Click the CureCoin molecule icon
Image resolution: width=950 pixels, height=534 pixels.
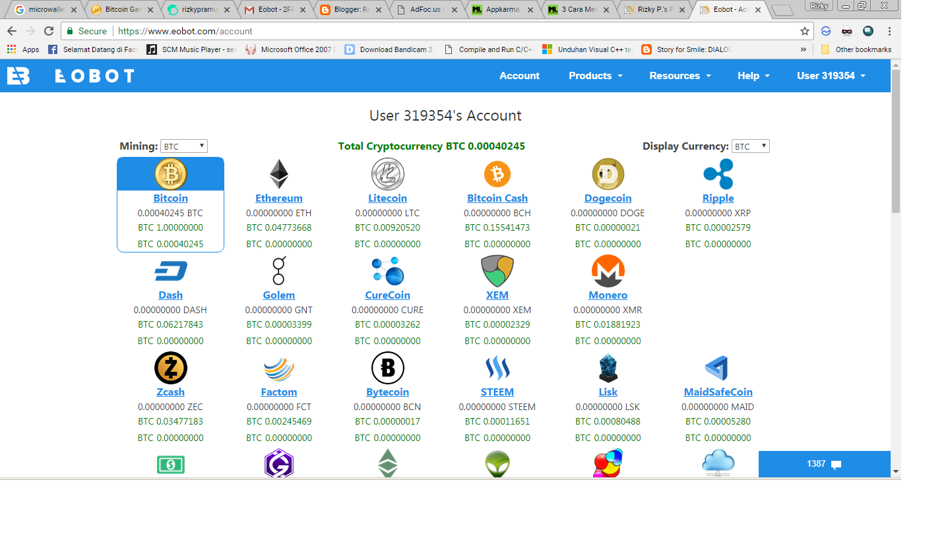(388, 271)
